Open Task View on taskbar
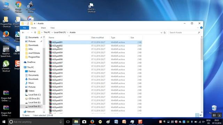This screenshot has height=125, width=223. (x=68, y=122)
